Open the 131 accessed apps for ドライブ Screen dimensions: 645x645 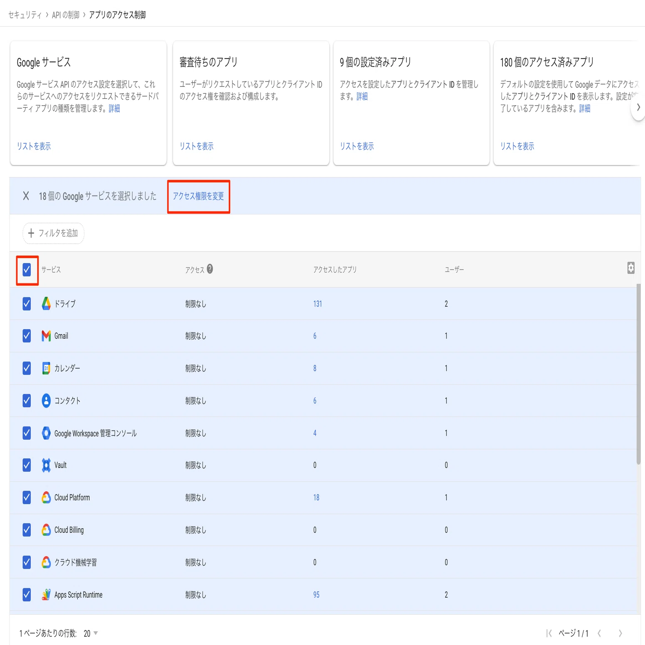[x=318, y=304]
